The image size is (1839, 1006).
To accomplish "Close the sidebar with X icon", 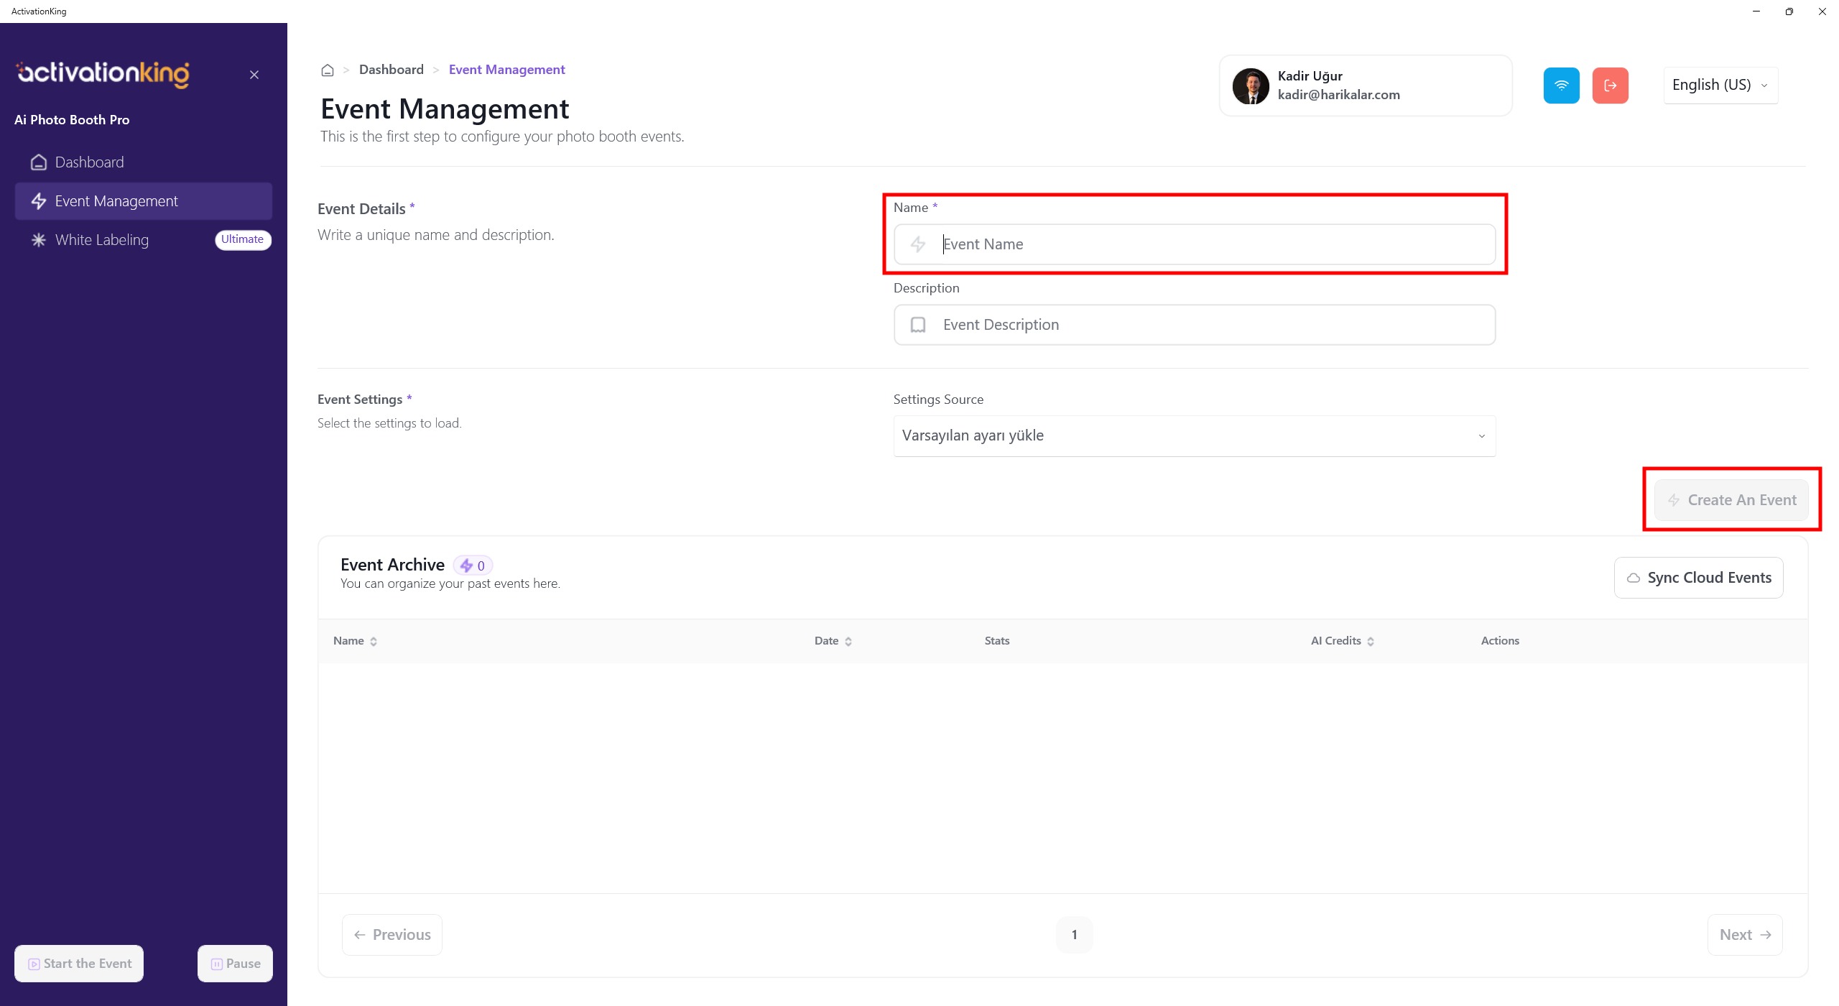I will coord(254,75).
